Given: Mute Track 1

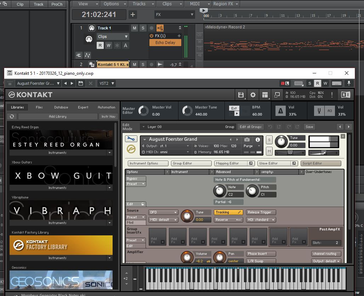Looking at the screenshot, I should pyautogui.click(x=135, y=28).
